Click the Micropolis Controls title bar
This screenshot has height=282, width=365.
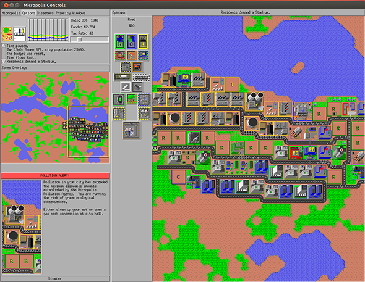(182, 5)
